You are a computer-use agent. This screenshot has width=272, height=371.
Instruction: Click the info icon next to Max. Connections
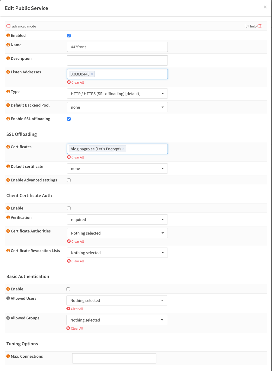click(8, 357)
